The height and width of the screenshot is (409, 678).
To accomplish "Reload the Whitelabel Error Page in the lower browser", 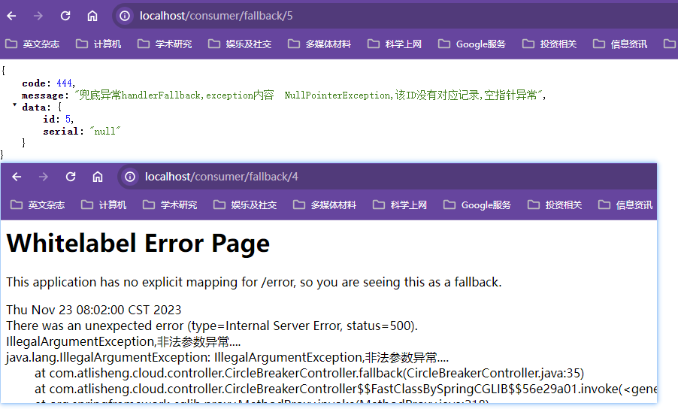I will coord(71,177).
